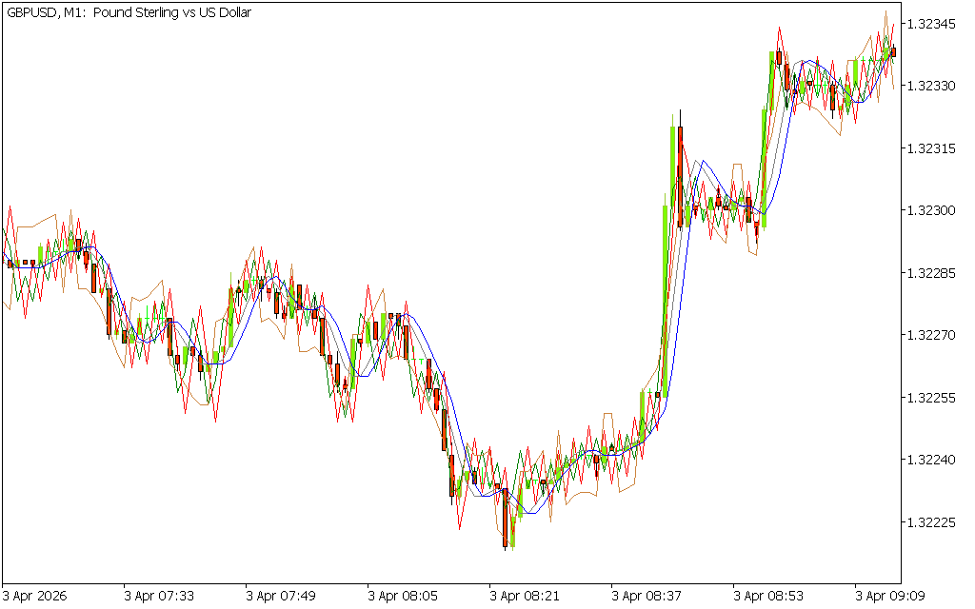Click the 3 Apr 08:21 time marker
The image size is (975, 609).
coord(525,596)
